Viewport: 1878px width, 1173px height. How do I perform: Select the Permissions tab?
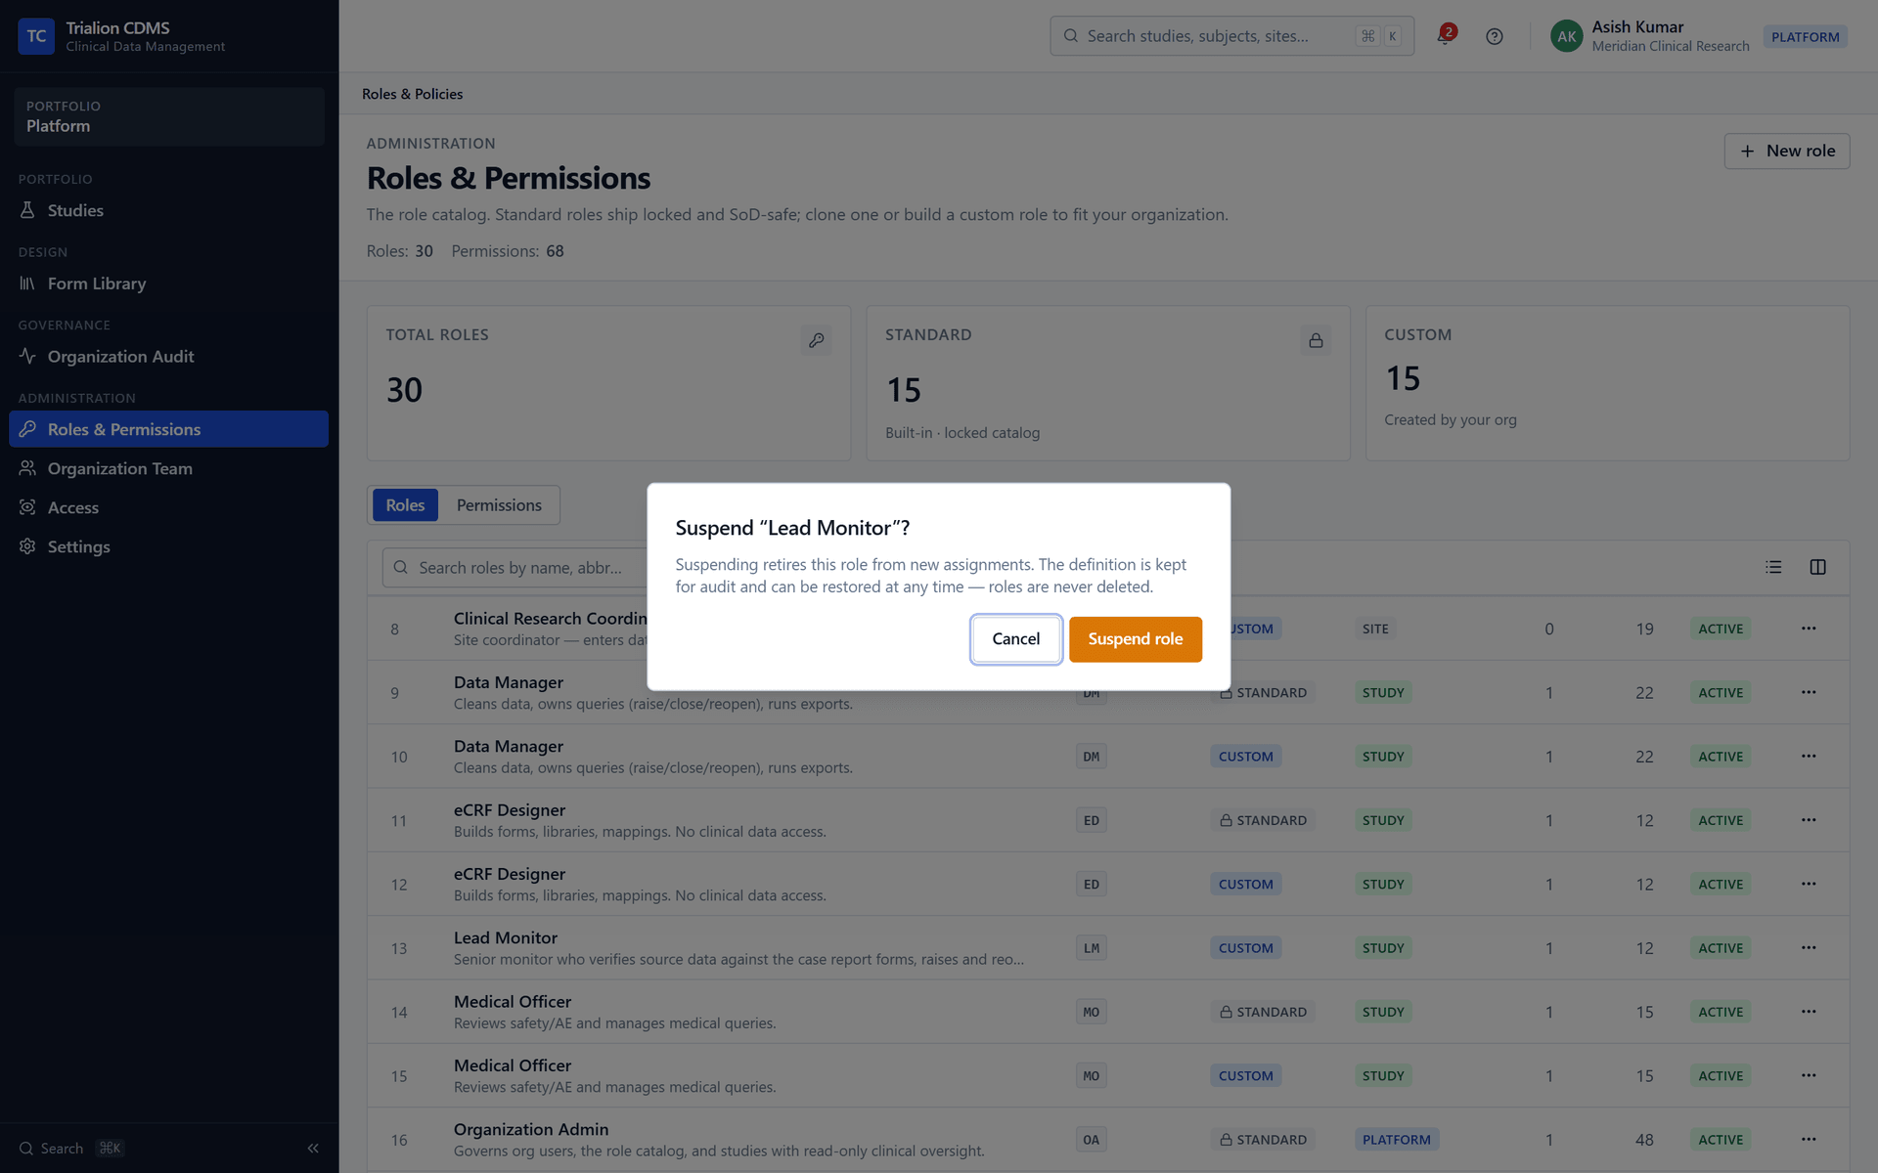click(499, 505)
